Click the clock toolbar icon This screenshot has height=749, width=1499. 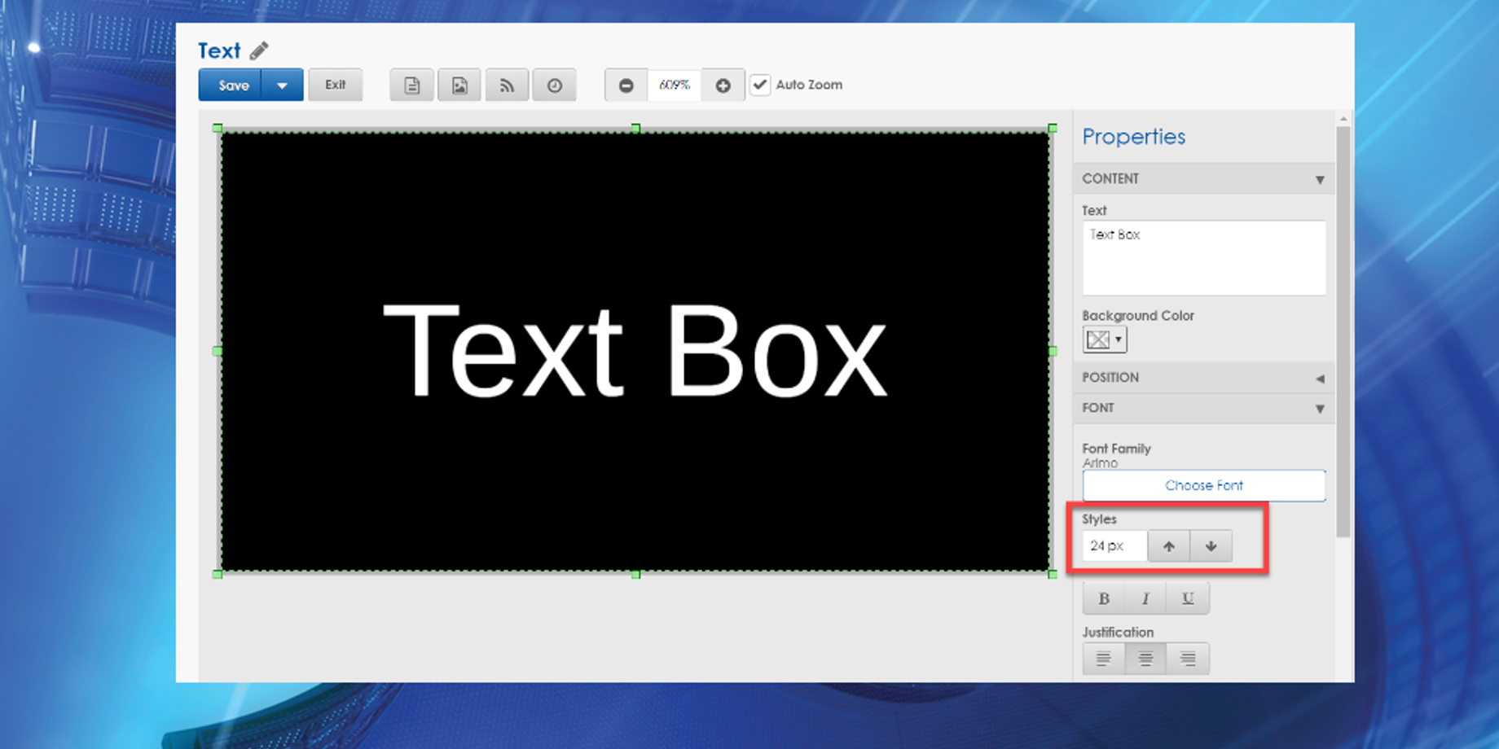click(555, 85)
